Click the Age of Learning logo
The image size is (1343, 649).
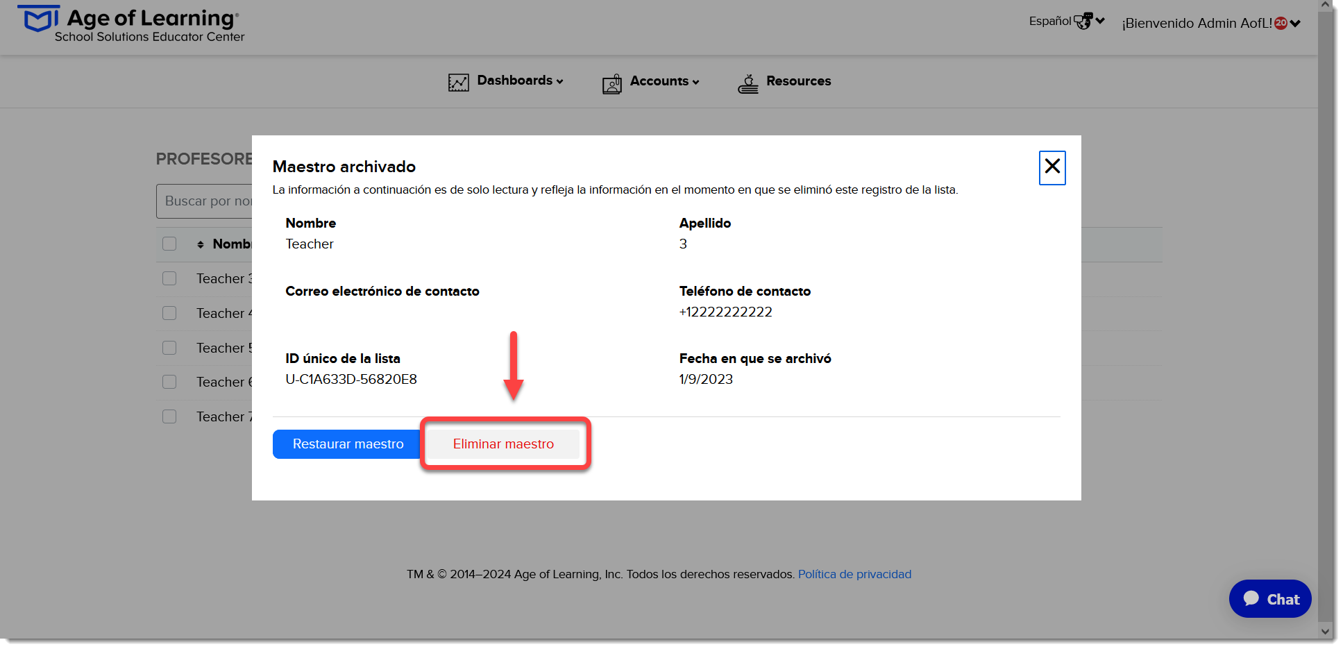coord(131,24)
